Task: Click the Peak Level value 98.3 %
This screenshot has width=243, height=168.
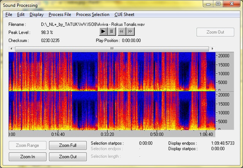Action: click(x=47, y=32)
